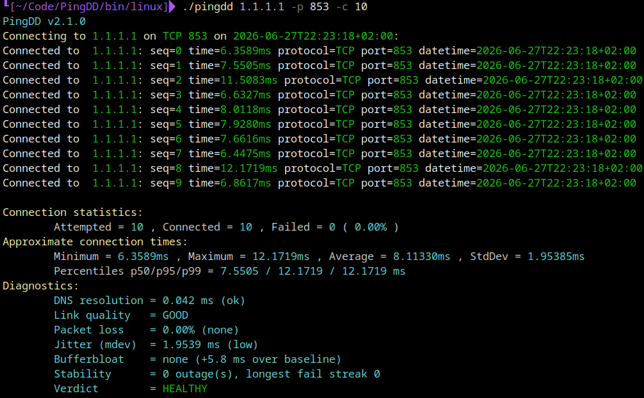The height and width of the screenshot is (398, 644).
Task: Click the 'Stability' label
Action: point(83,374)
